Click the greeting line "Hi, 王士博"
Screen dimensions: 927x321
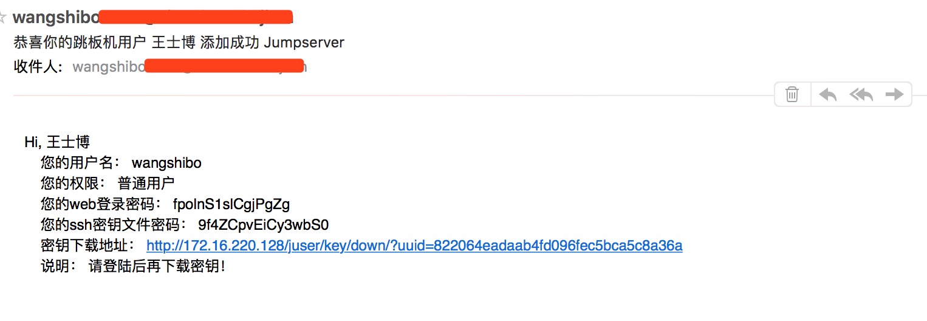(57, 142)
